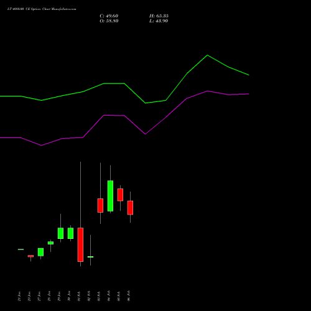Viewport: 311px width, 311px height.
Task: Click the red candle on 05 Feb
Action: pyautogui.click(x=120, y=195)
